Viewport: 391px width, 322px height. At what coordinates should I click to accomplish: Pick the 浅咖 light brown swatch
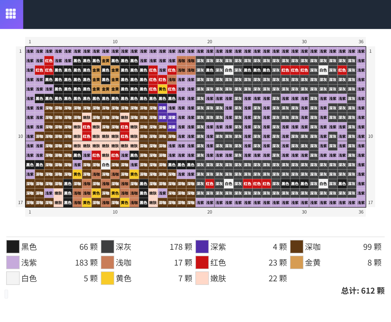click(108, 262)
